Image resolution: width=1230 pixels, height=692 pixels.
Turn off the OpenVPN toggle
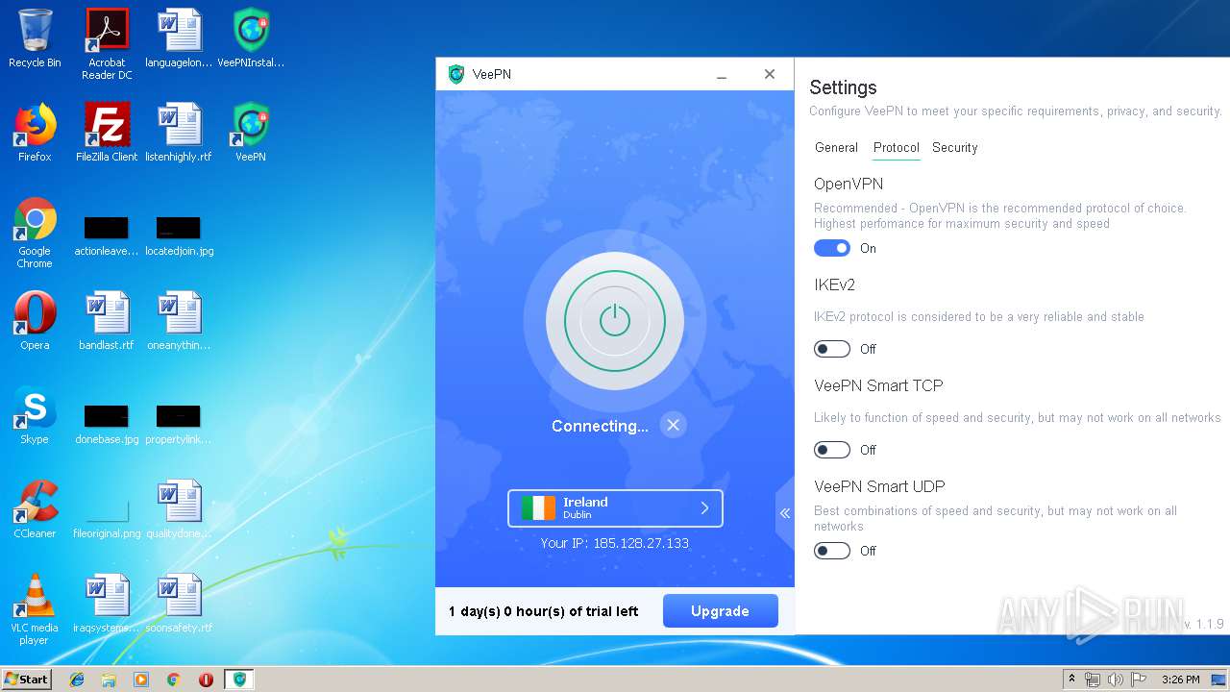[x=832, y=248]
